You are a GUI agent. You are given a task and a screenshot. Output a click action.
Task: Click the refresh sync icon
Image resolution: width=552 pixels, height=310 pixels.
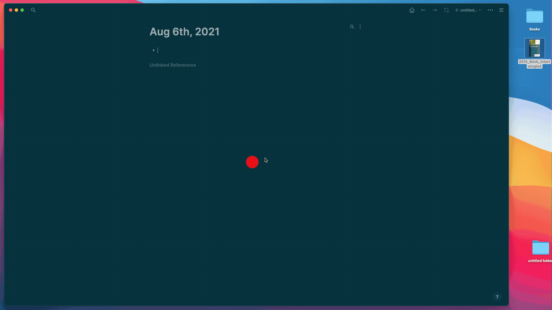pos(446,10)
